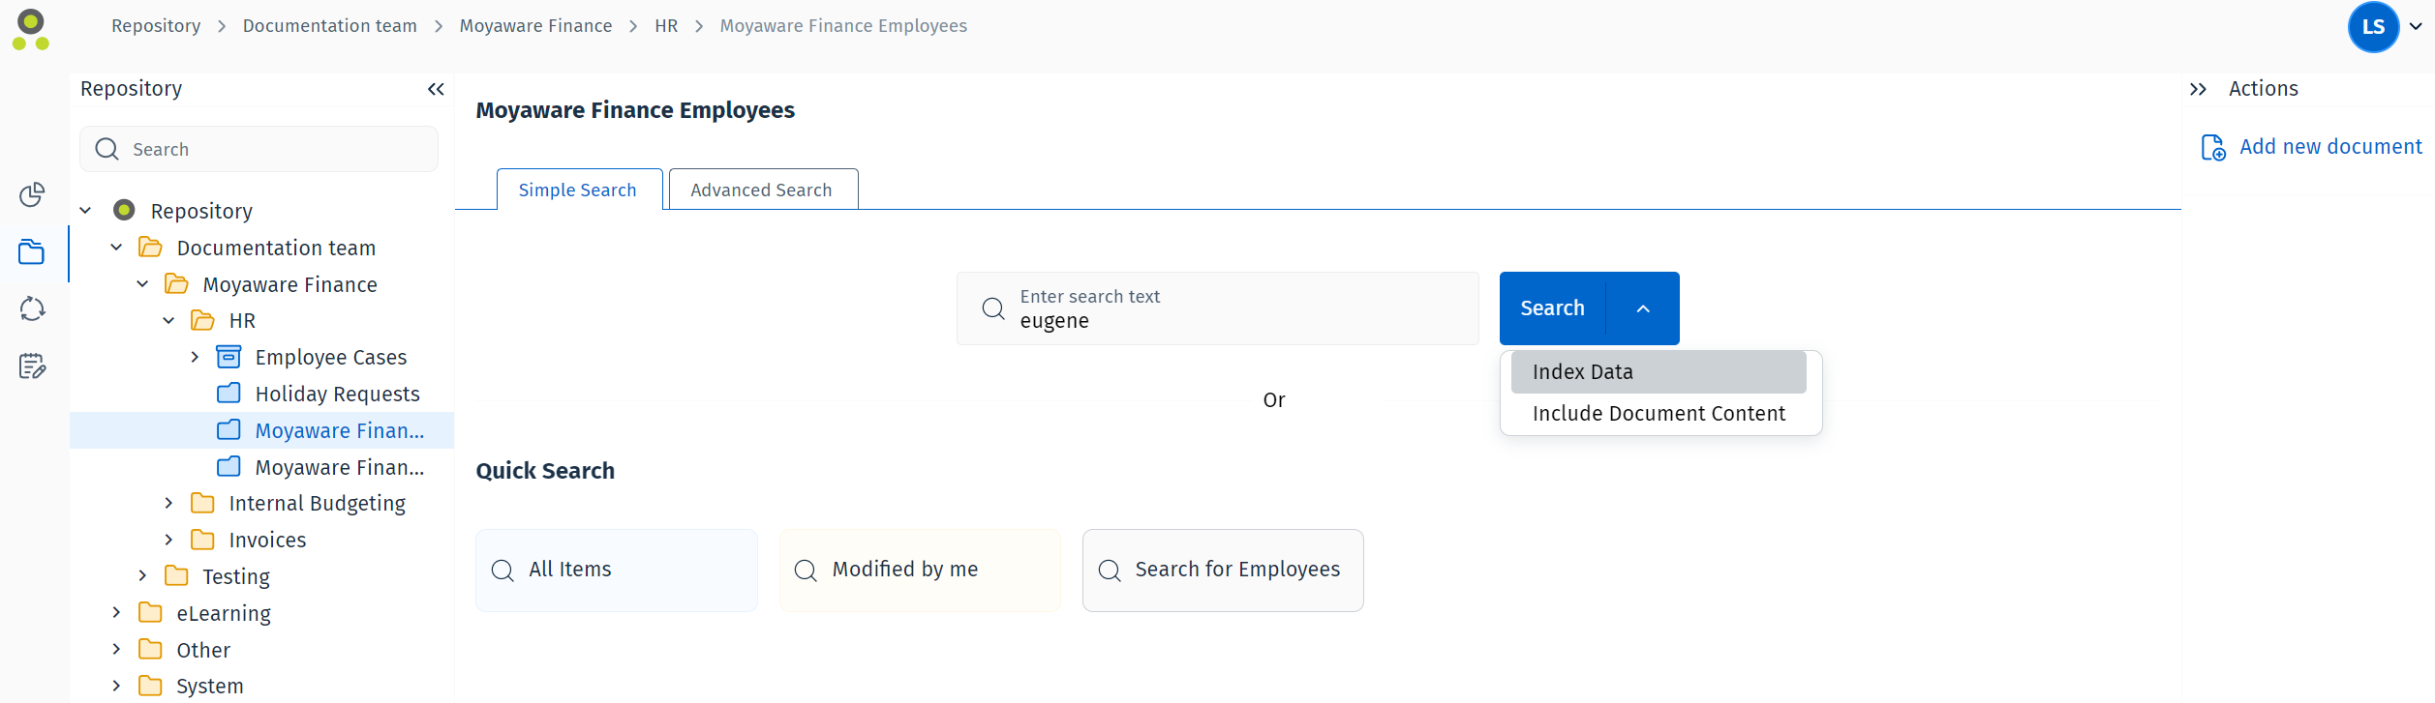Expand the Internal Budgeting folder
The width and height of the screenshot is (2435, 703).
(x=168, y=503)
